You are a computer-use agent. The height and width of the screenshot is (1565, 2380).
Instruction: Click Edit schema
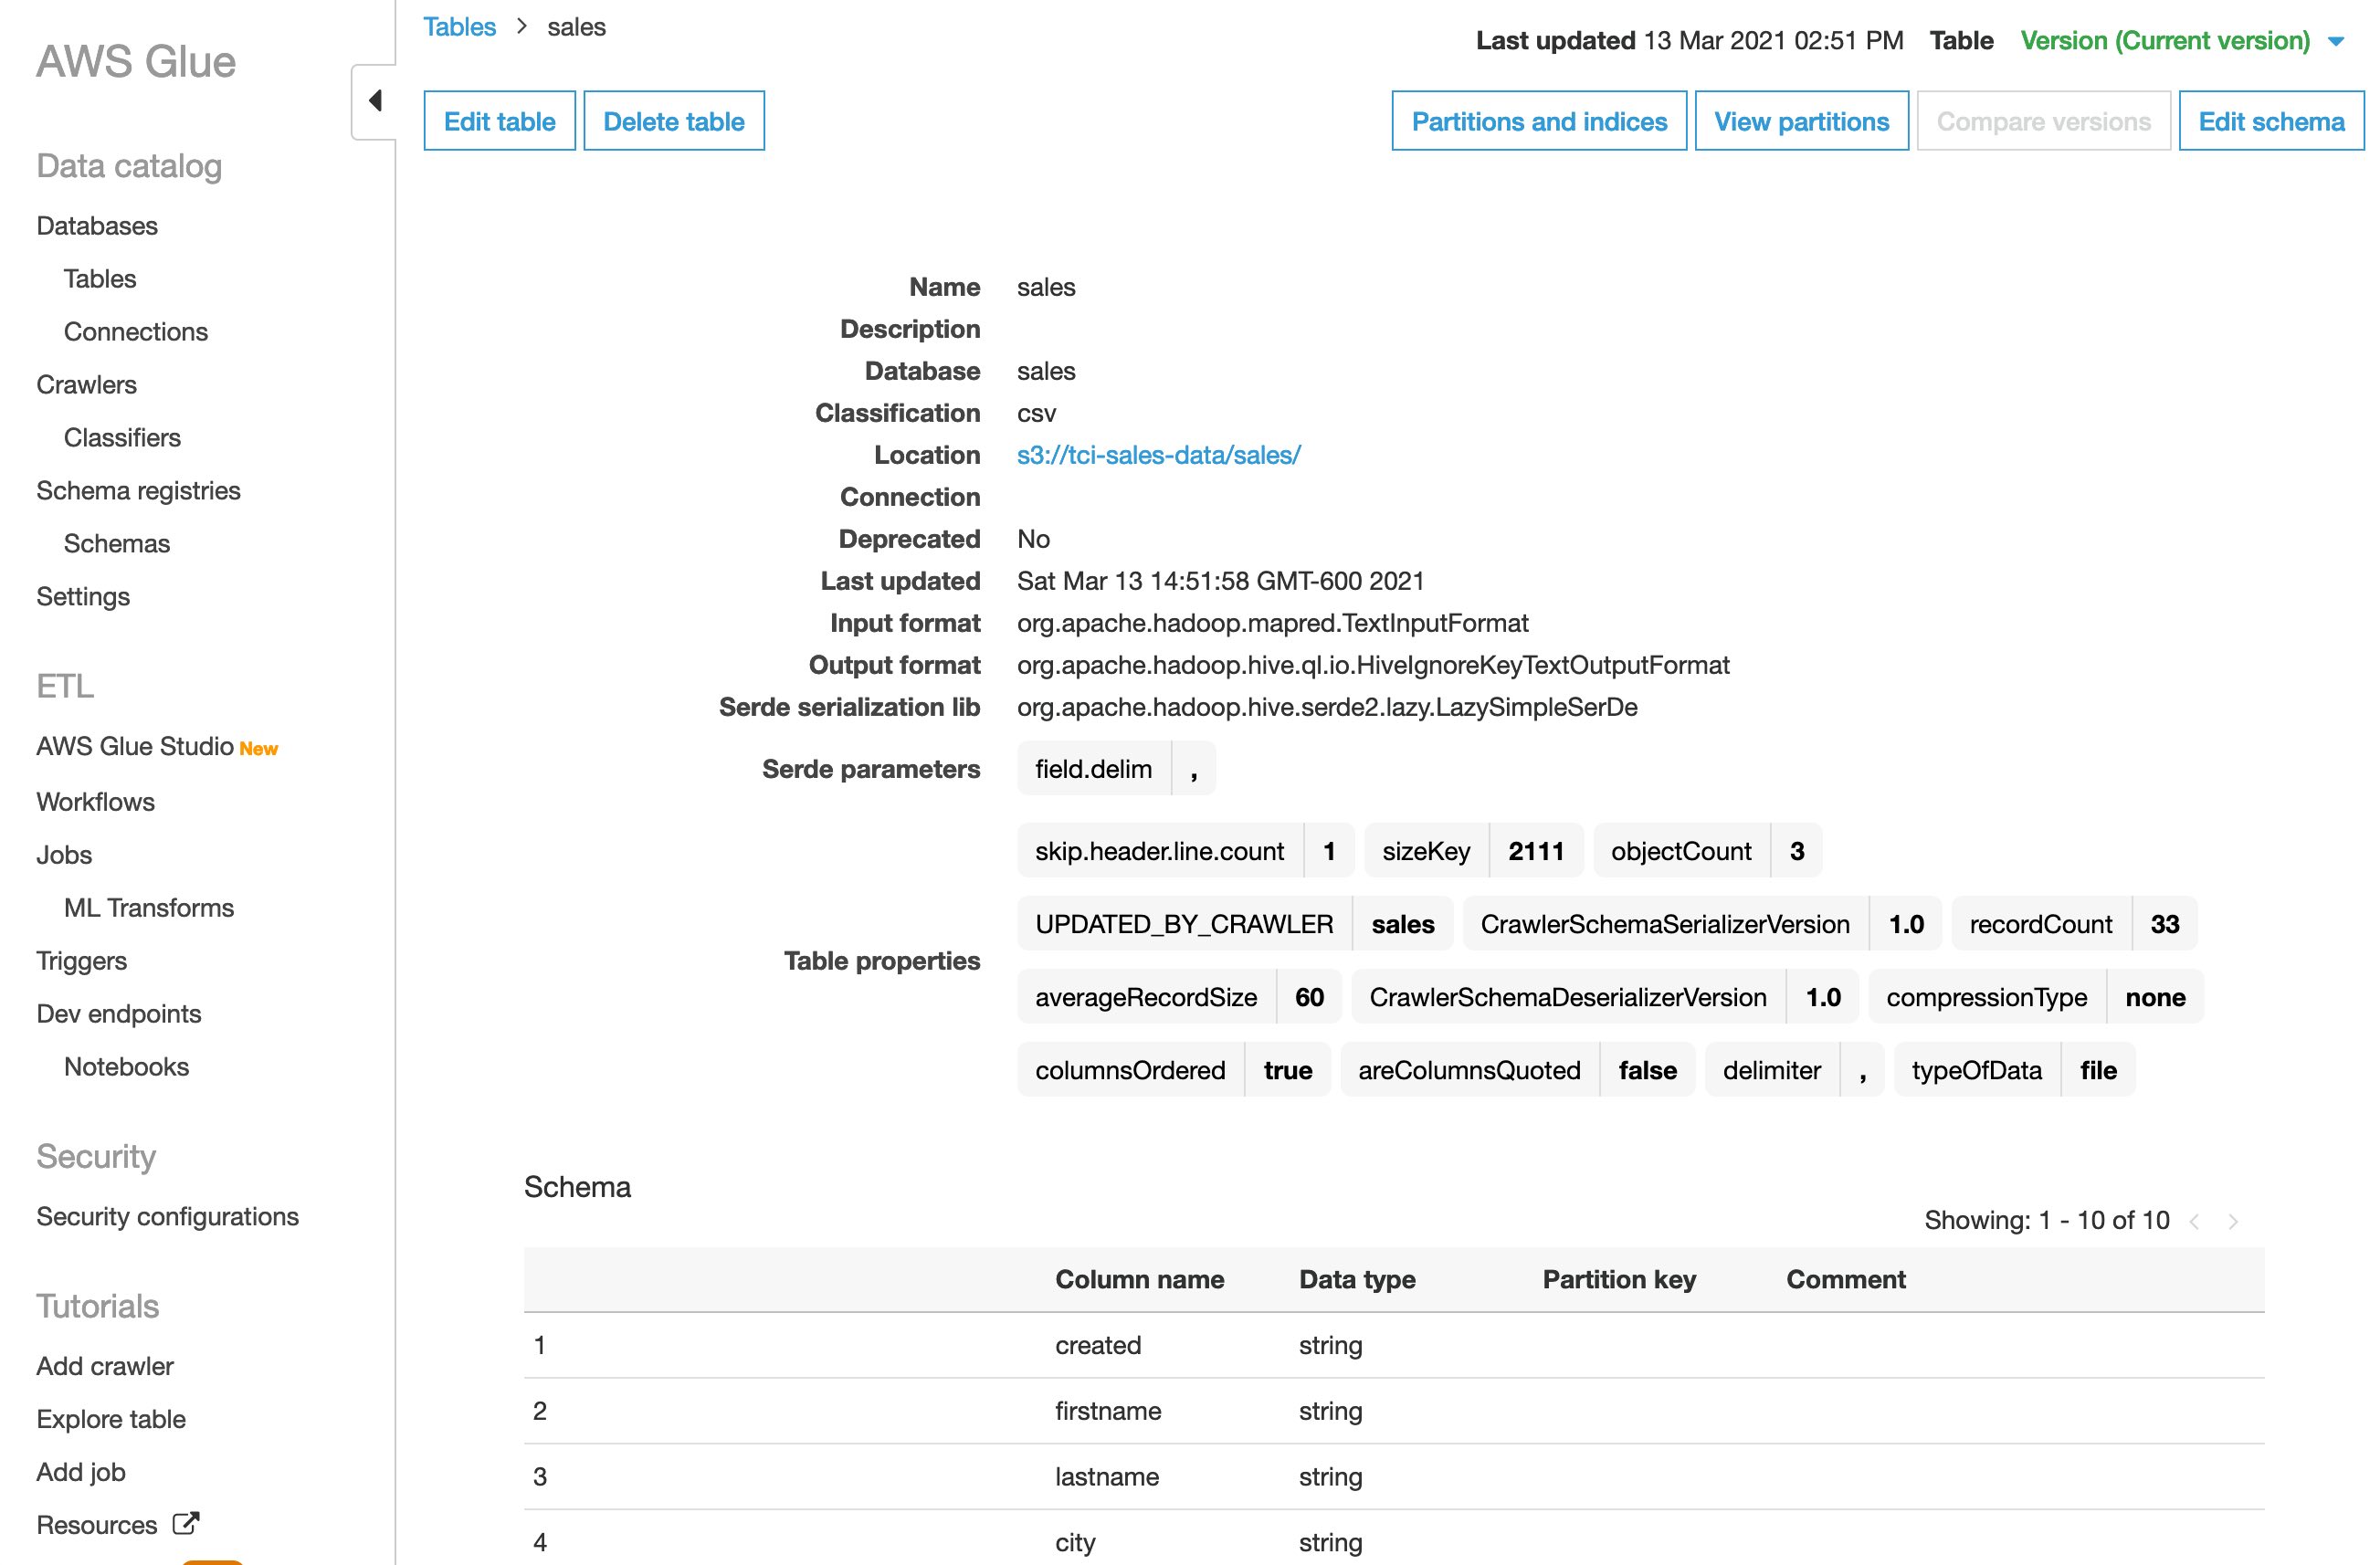[2271, 120]
